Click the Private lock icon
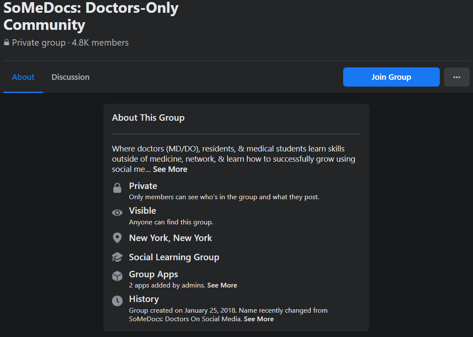Viewport: 473px width, 337px height. click(117, 188)
